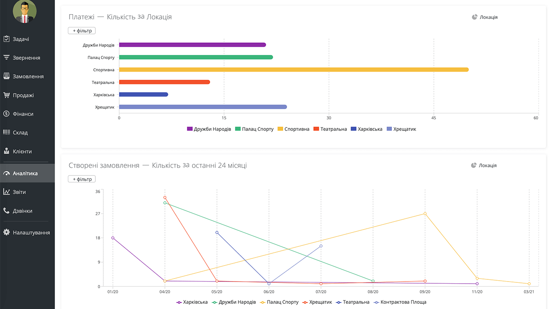Toggle Харківська series in line chart legend

pos(192,302)
